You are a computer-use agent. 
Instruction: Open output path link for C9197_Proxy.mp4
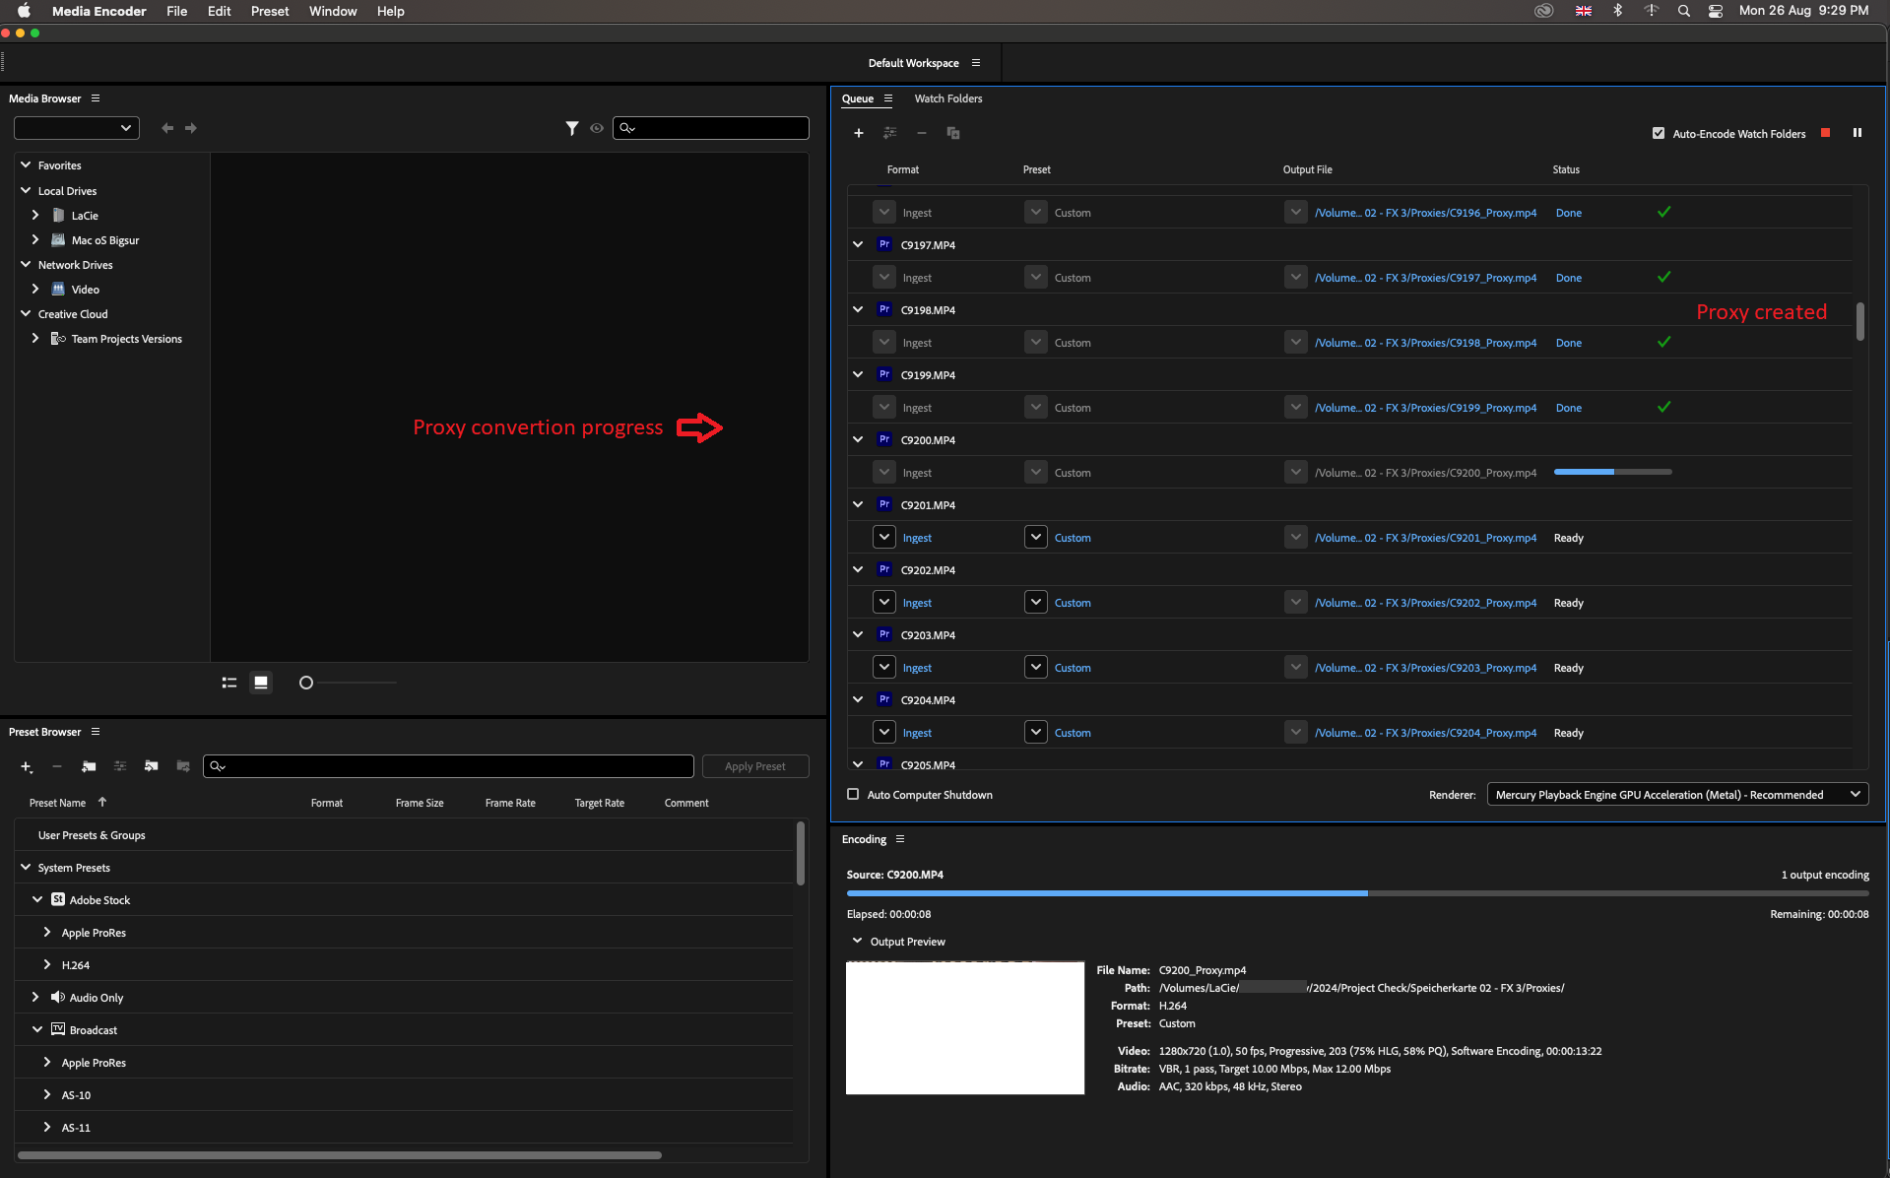[1425, 278]
